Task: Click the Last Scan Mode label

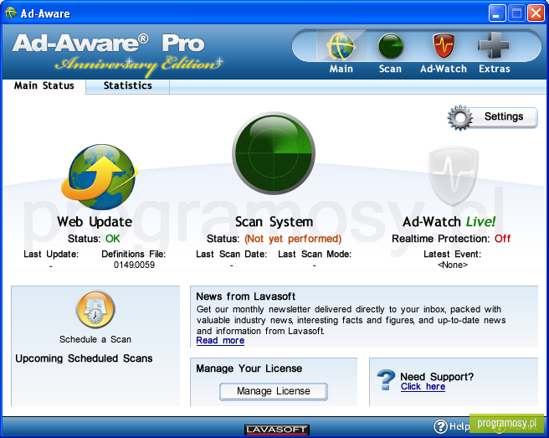Action: (315, 254)
